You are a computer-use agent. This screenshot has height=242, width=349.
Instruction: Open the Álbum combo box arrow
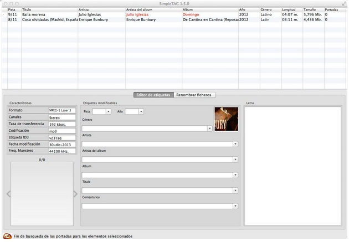coord(235,175)
